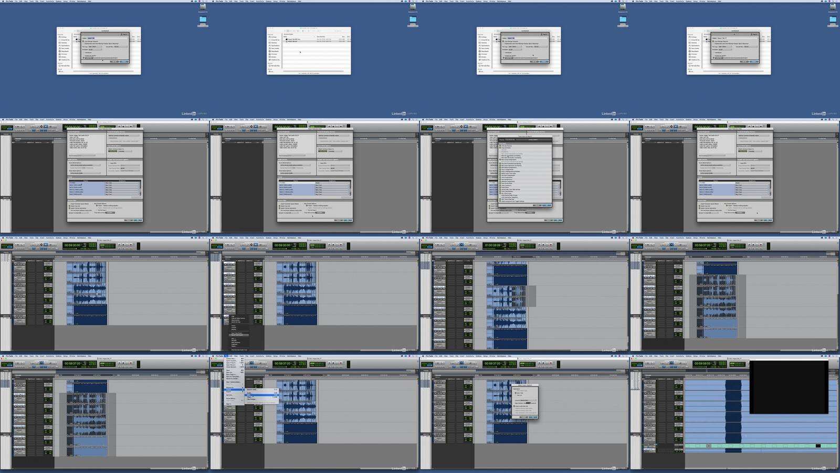Viewport: 840px width, 473px height.
Task: Toggle Import Clip Gain in the first Import dialog
Action: [x=70, y=206]
